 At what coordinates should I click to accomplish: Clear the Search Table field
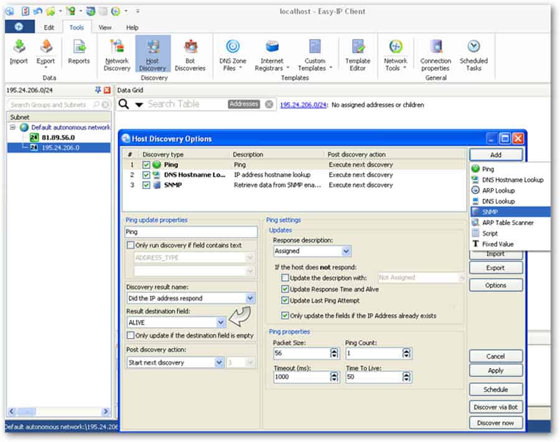(x=269, y=104)
